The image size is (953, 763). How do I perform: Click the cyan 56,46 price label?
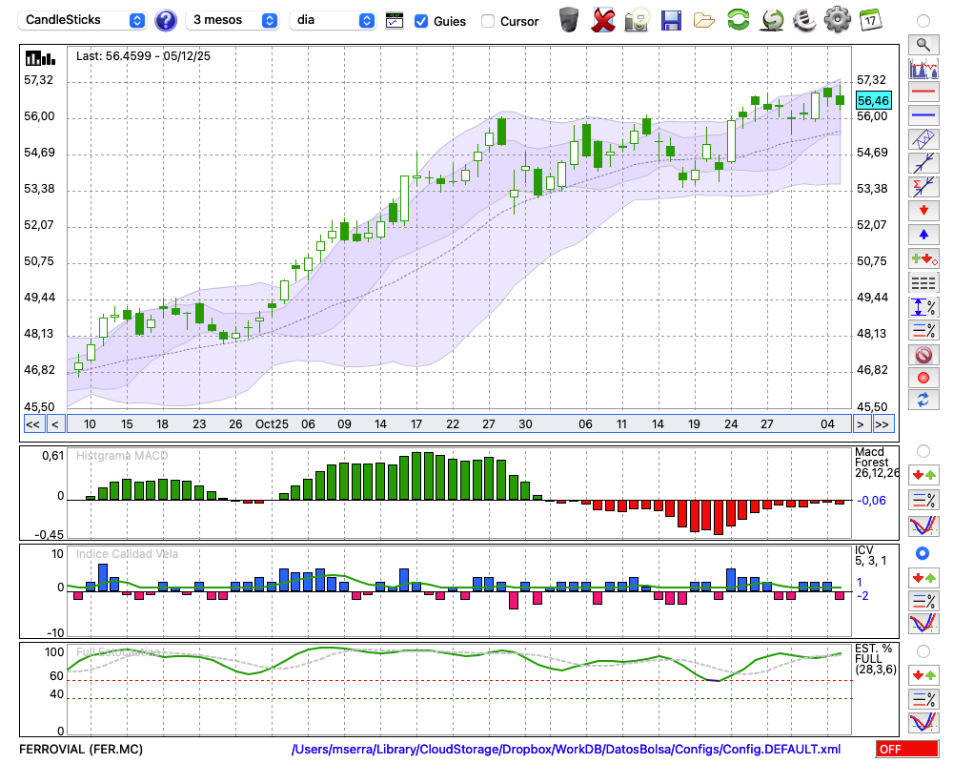click(x=873, y=100)
